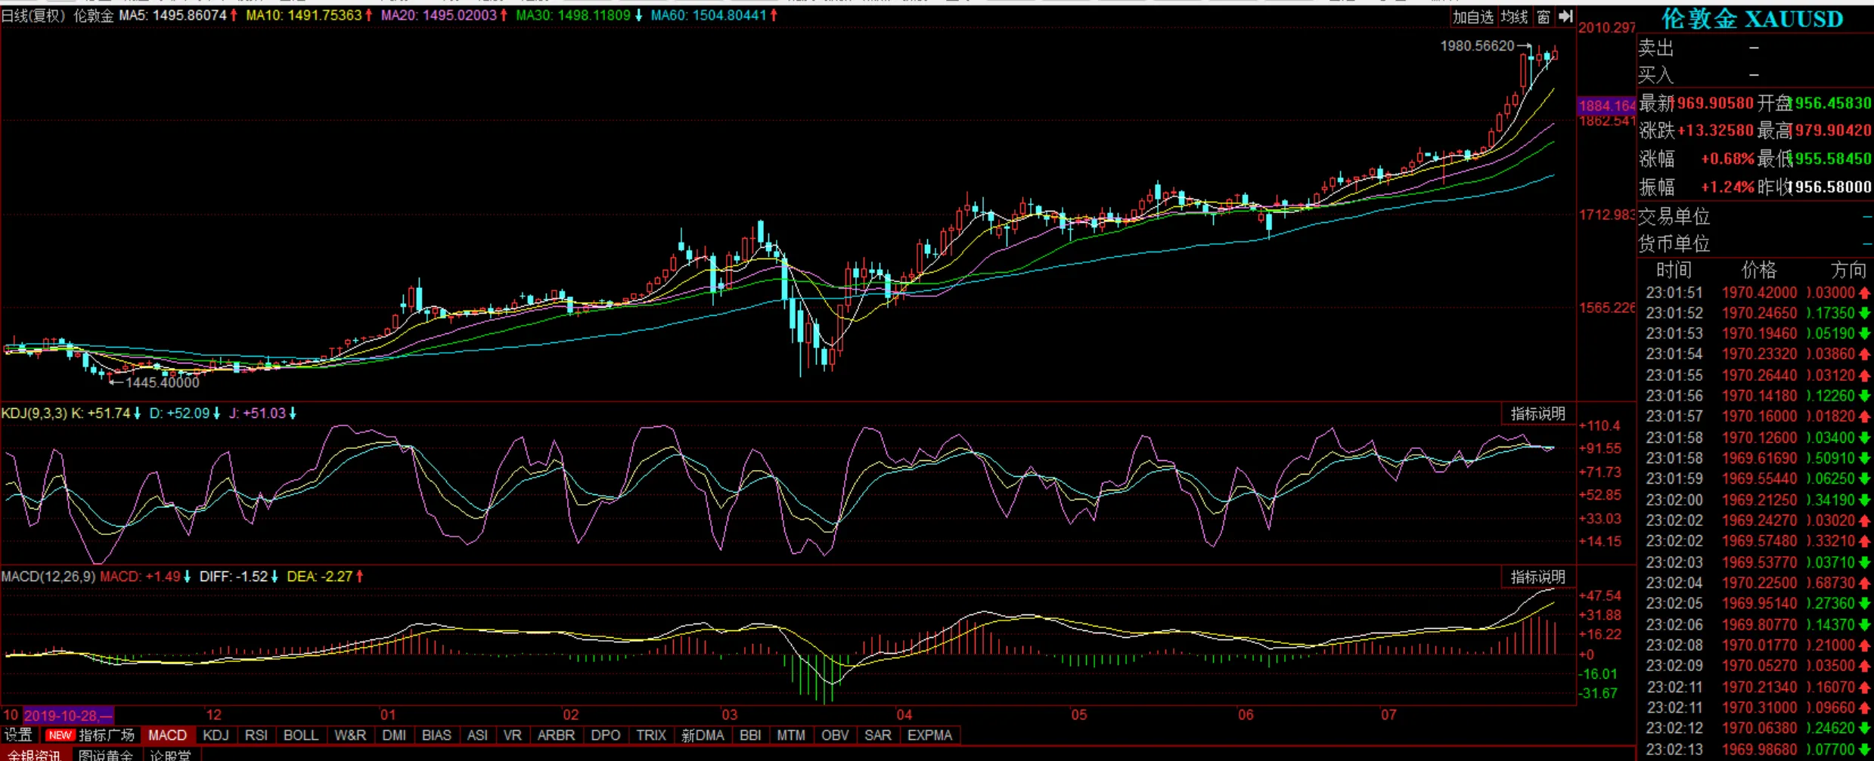1874x761 pixels.
Task: Click the 涨幅 value +0.68%
Action: click(1727, 159)
